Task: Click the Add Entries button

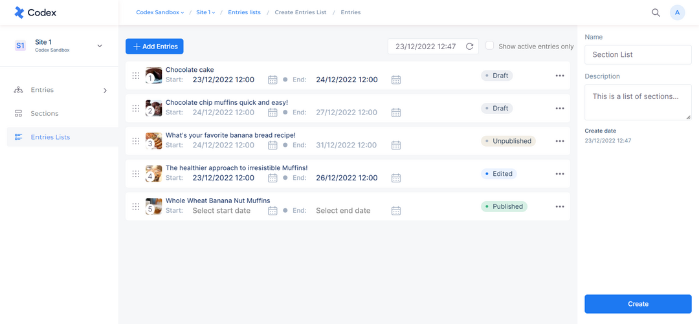Action: pyautogui.click(x=155, y=47)
